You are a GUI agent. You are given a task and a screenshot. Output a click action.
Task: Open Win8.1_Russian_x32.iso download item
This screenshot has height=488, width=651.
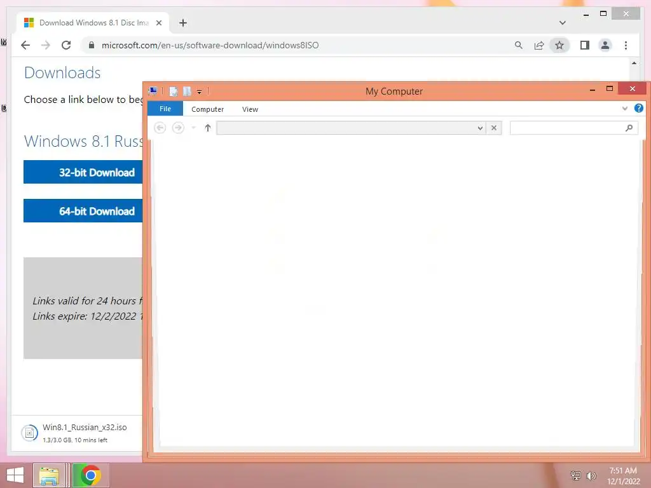tap(77, 433)
